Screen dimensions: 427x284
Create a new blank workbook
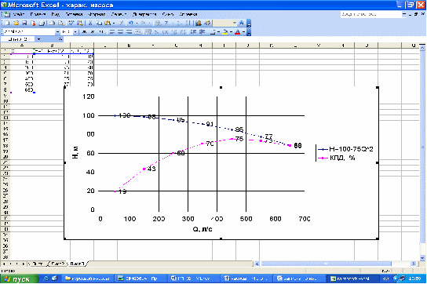click(x=7, y=24)
